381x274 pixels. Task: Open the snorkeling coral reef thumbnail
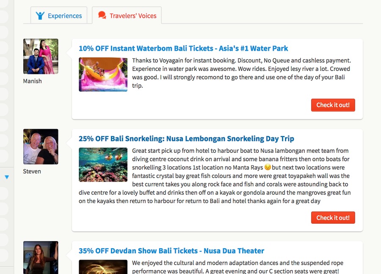point(103,165)
